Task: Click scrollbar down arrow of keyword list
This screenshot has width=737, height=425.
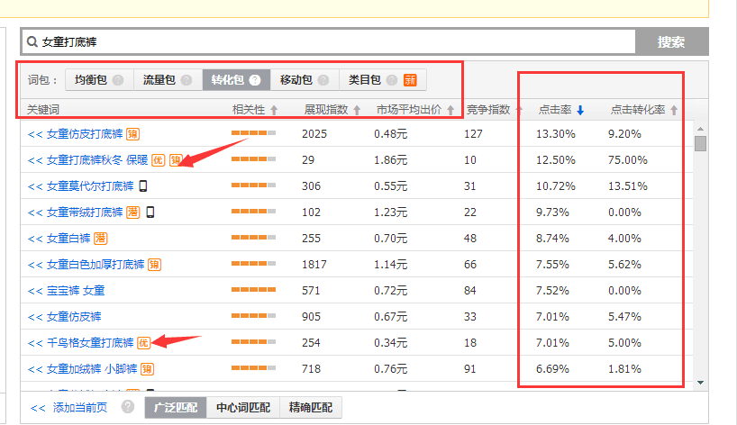Action: point(700,383)
